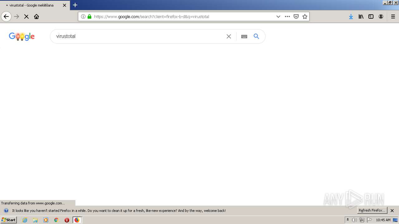Image resolution: width=399 pixels, height=224 pixels.
Task: Open the Firefox home page
Action: (36, 16)
